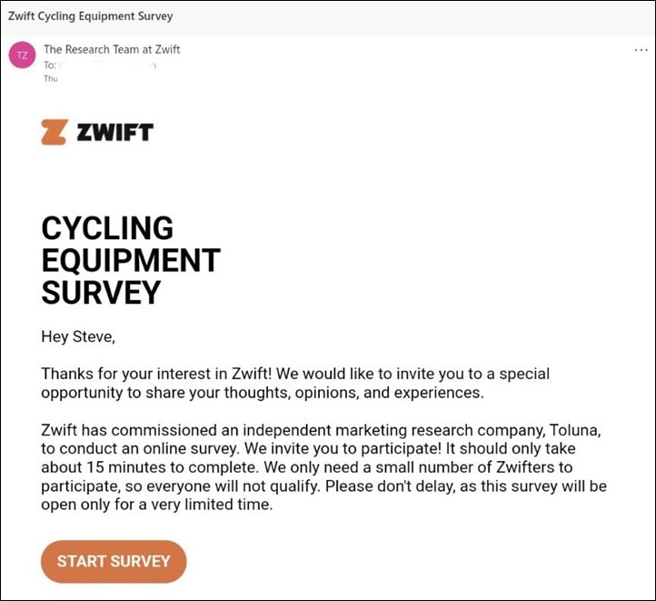Select sender name The Research Team at Zwift
This screenshot has height=601, width=656.
click(112, 49)
